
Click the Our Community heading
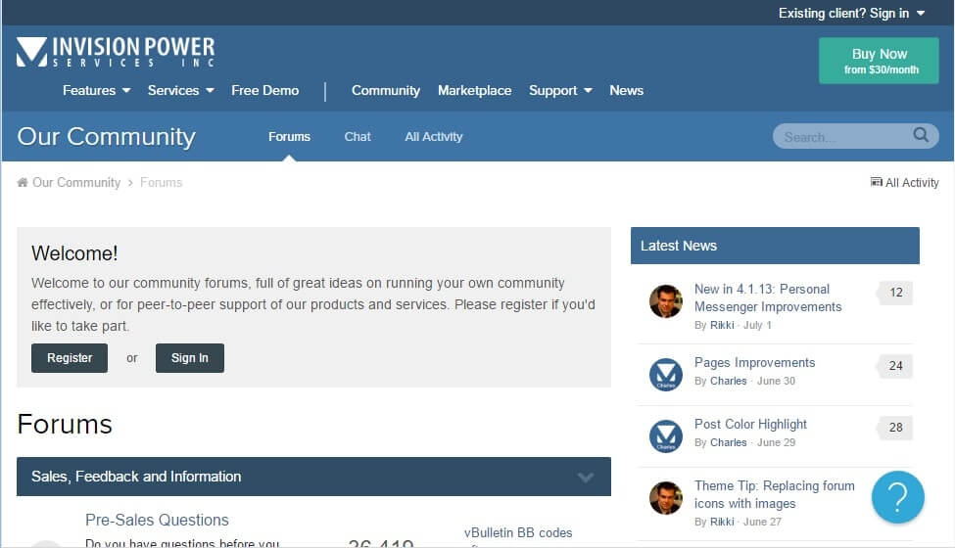[x=107, y=137]
